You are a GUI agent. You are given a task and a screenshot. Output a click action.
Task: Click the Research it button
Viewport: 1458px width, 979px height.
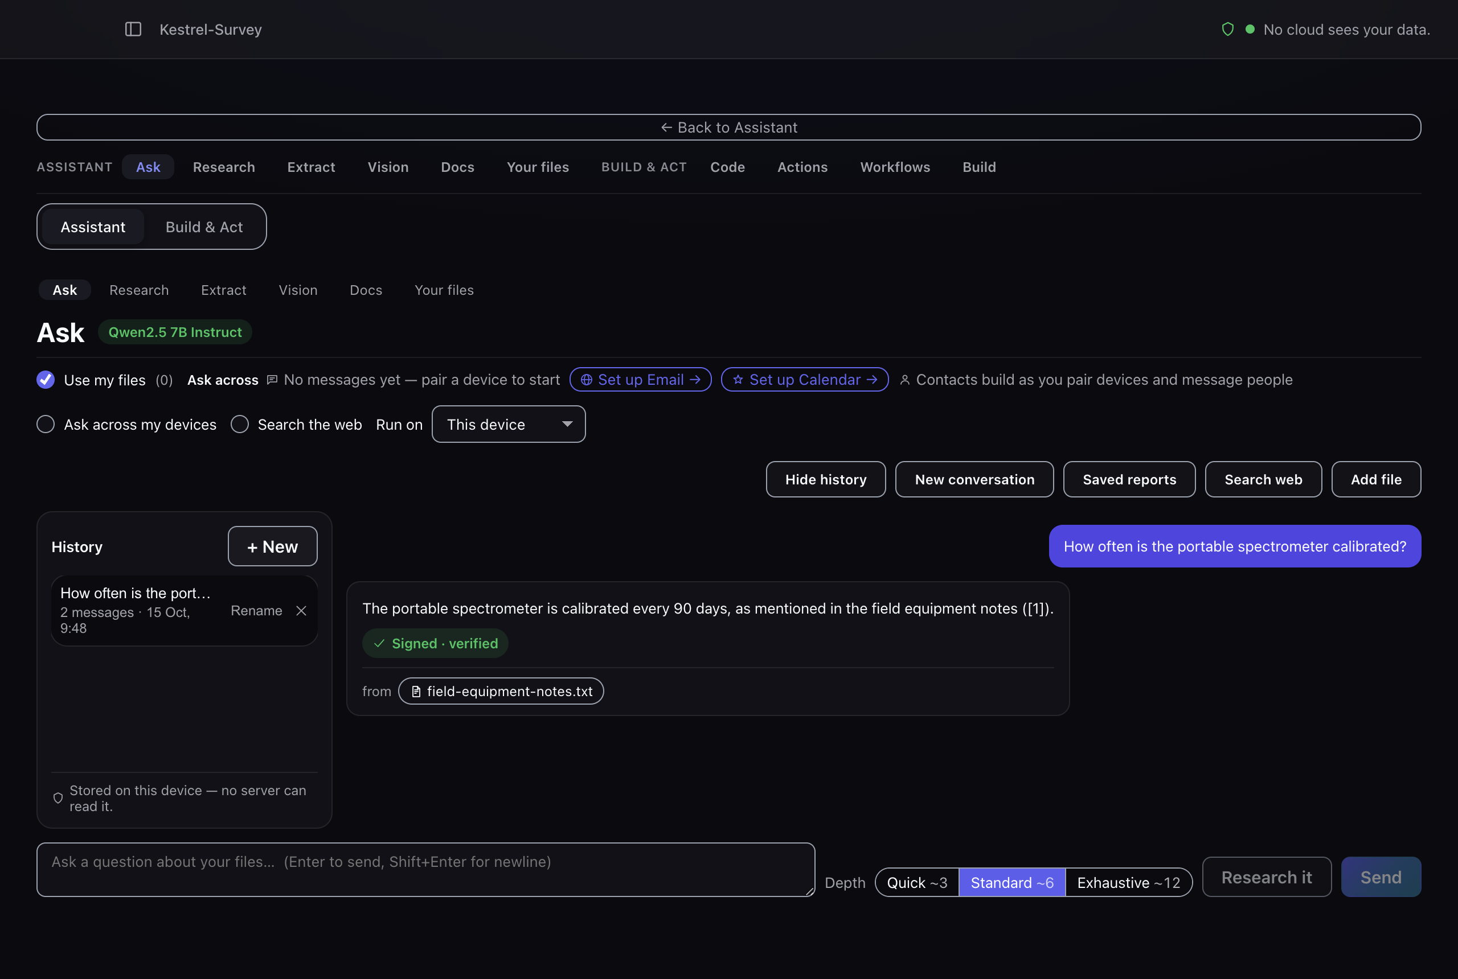(1267, 877)
